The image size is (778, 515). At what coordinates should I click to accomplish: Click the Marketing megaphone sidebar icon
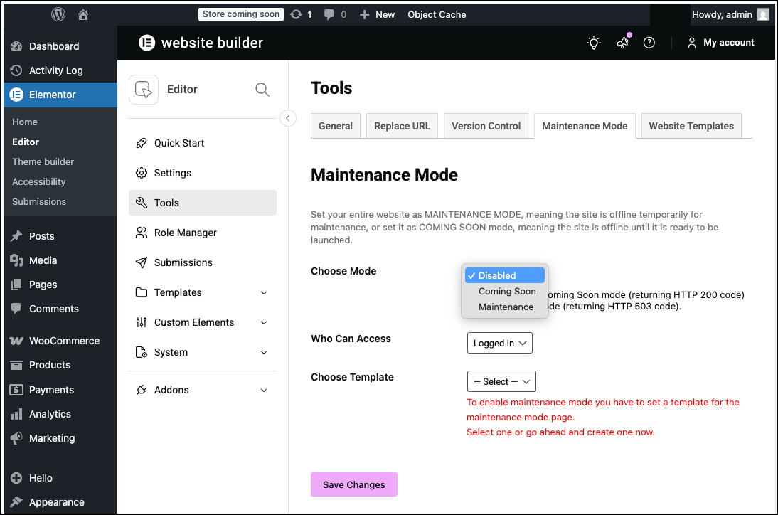click(16, 438)
